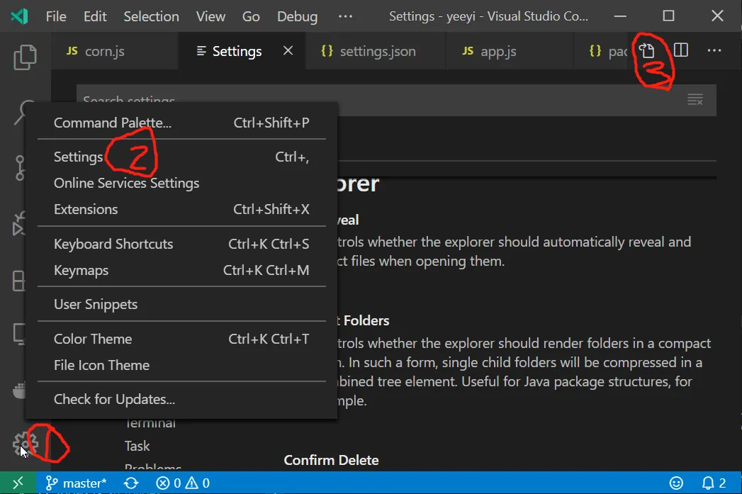Select File Icon Theme entry
This screenshot has width=742, height=494.
coord(181,365)
